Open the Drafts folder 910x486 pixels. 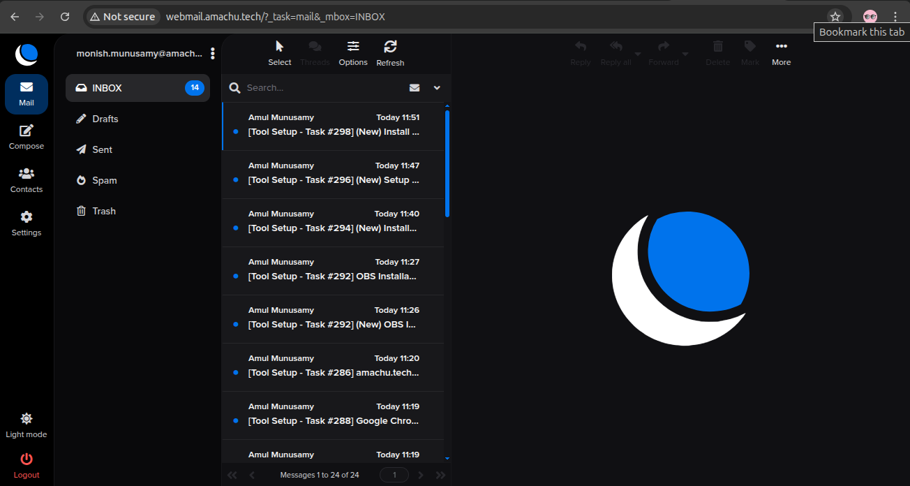105,119
